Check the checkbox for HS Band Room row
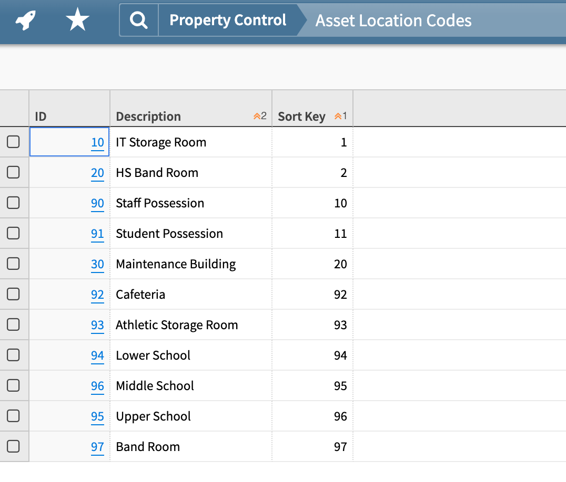566x482 pixels. [14, 172]
